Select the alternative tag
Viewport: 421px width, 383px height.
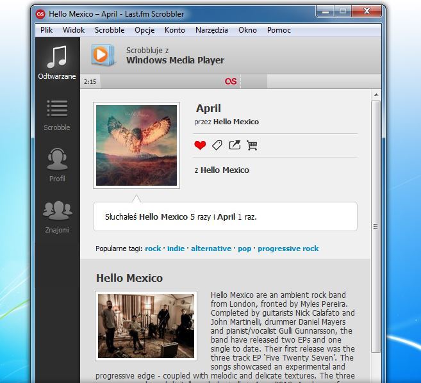211,249
